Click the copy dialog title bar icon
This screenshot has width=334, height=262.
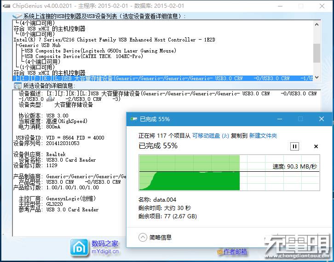click(134, 119)
